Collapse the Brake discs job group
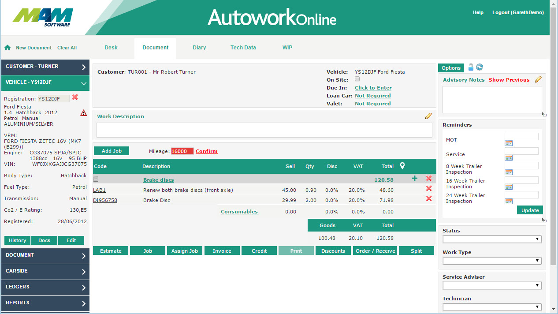Image resolution: width=558 pixels, height=314 pixels. pos(96,179)
